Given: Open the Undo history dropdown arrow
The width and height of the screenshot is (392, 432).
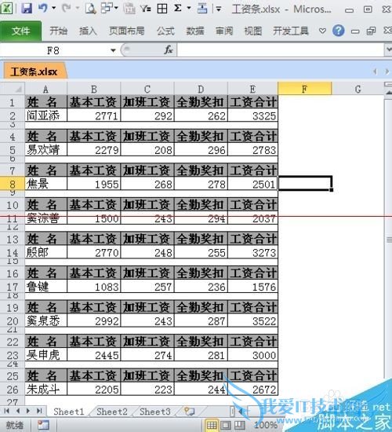Looking at the screenshot, I should 53,8.
